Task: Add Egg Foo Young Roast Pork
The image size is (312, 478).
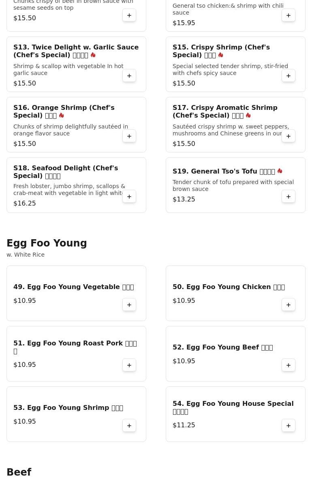Action: (x=129, y=365)
